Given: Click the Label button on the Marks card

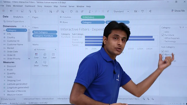Looking at the screenshot, I should click(53, 56).
